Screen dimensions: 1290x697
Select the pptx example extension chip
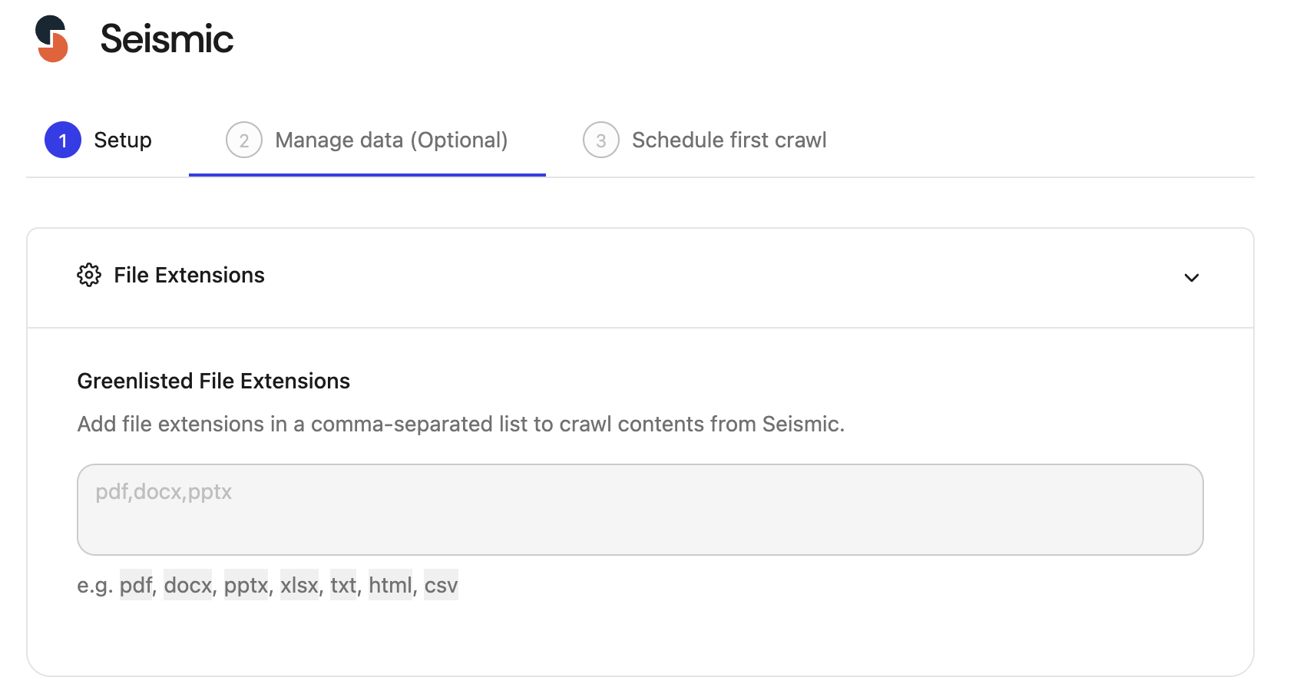click(246, 586)
